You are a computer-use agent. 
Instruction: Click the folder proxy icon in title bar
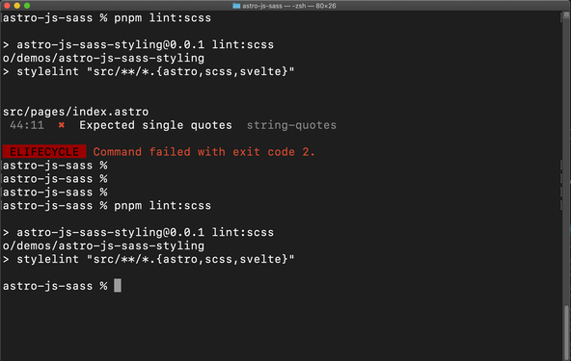tap(236, 6)
